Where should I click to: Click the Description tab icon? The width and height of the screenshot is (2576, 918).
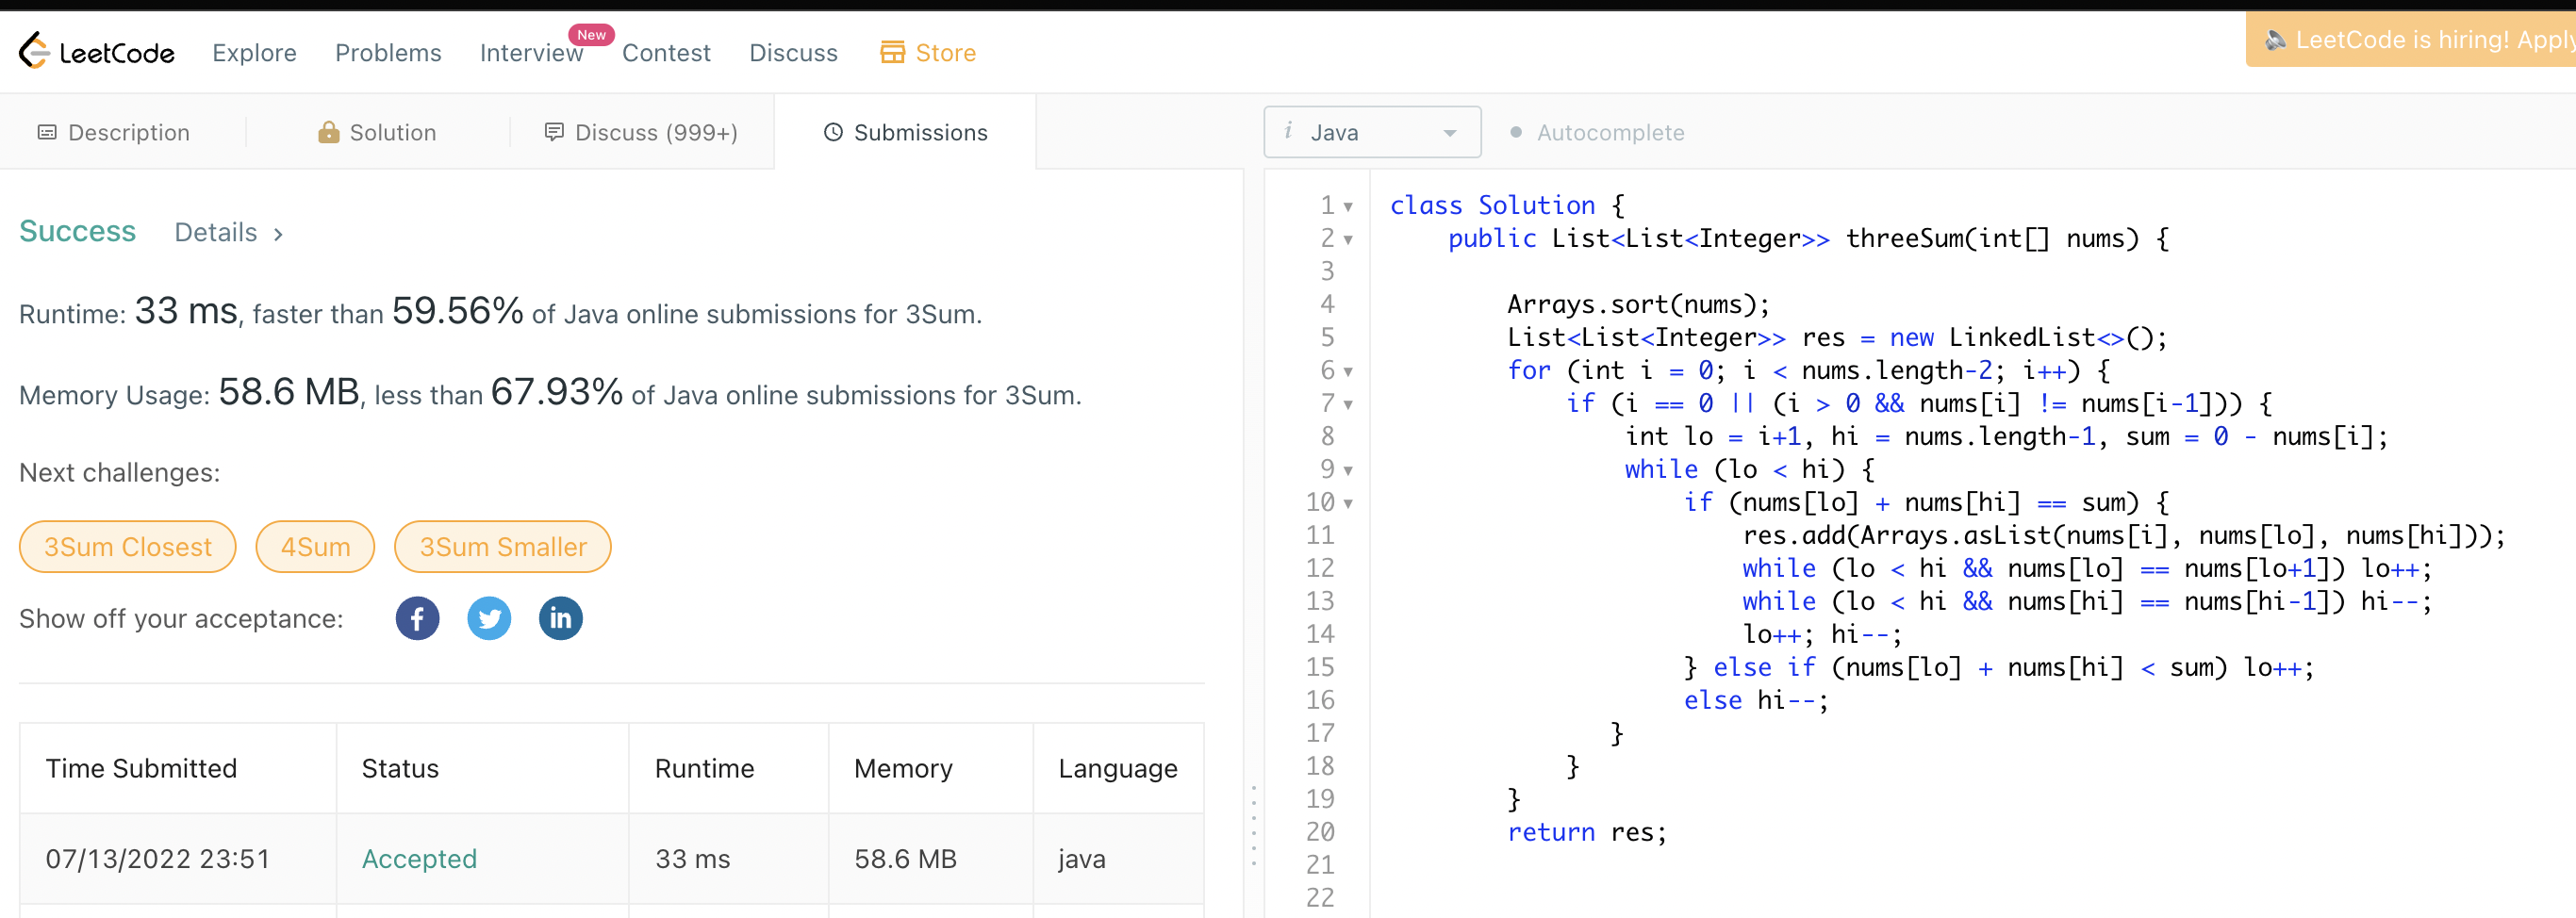coord(47,132)
